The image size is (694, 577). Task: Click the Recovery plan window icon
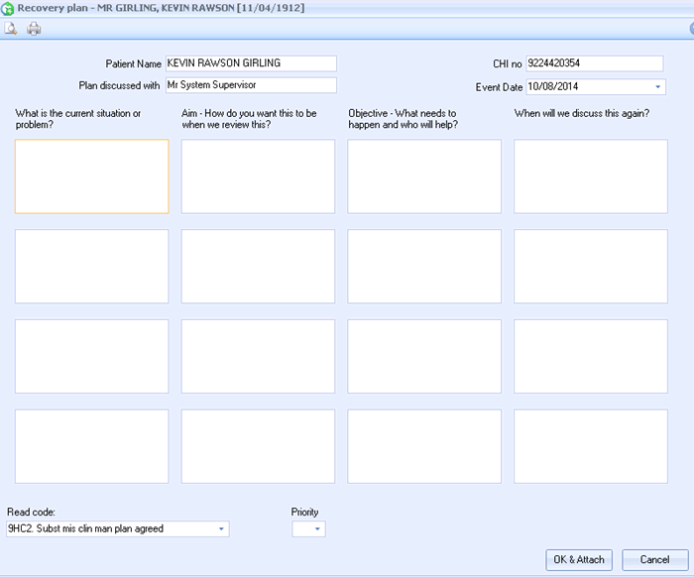tap(8, 8)
